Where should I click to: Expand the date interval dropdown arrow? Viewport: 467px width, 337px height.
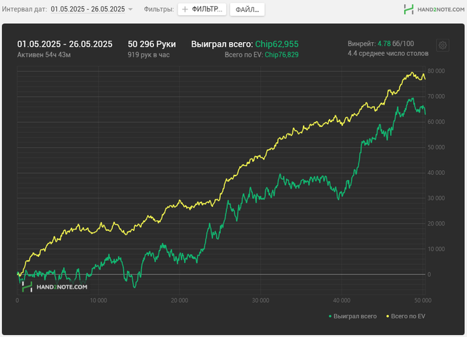point(131,9)
